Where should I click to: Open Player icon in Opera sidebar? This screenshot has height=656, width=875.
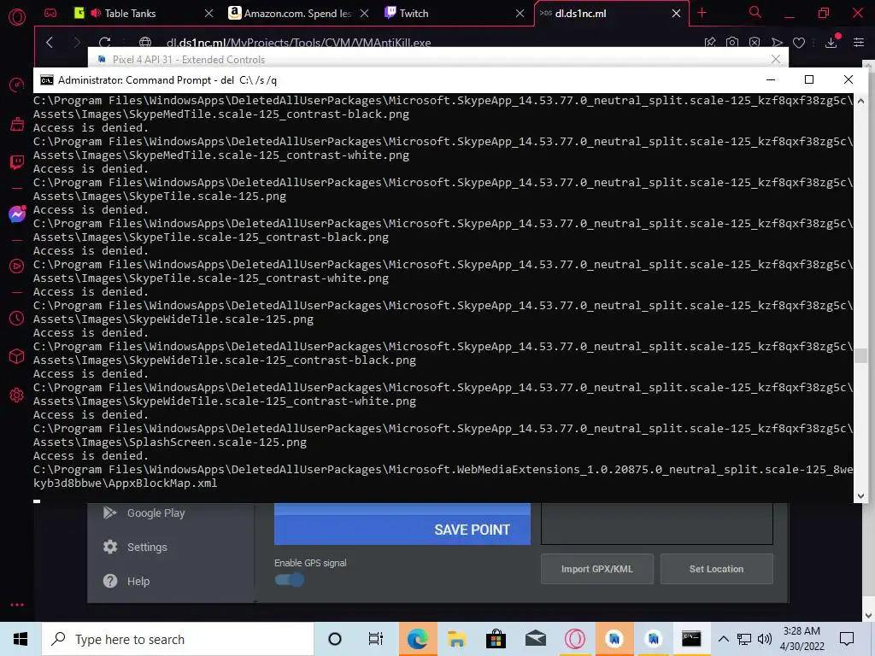[x=17, y=266]
